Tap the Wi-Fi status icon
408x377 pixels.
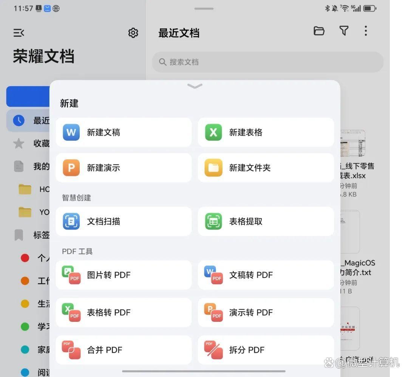[344, 8]
